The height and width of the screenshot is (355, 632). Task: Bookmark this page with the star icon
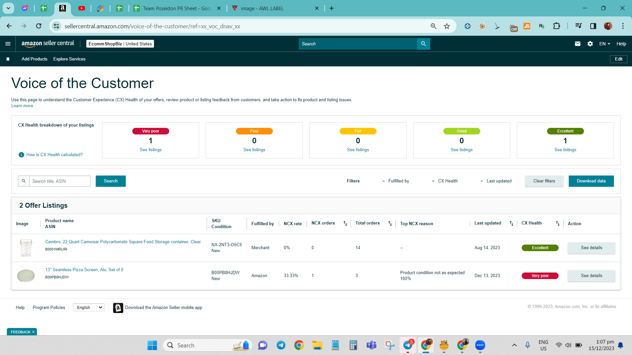click(x=447, y=26)
